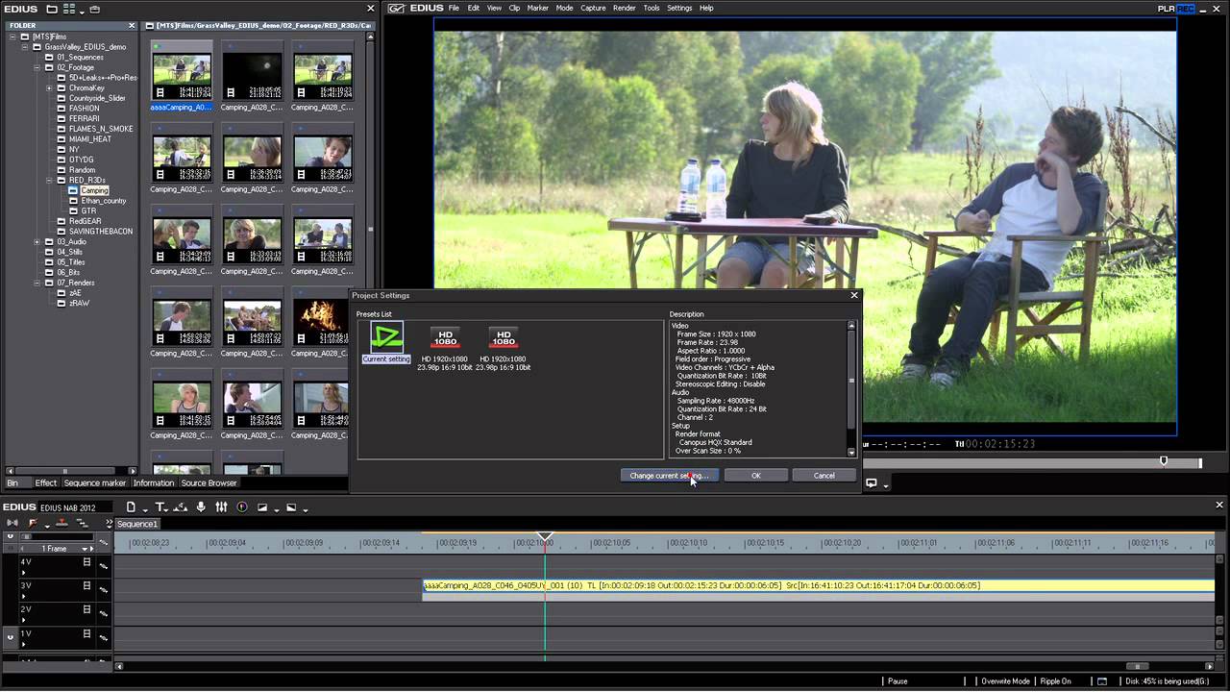
Task: Open the 1 Frame timeline scale dropdown
Action: (85, 549)
